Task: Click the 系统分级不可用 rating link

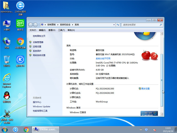Action: 103,58
